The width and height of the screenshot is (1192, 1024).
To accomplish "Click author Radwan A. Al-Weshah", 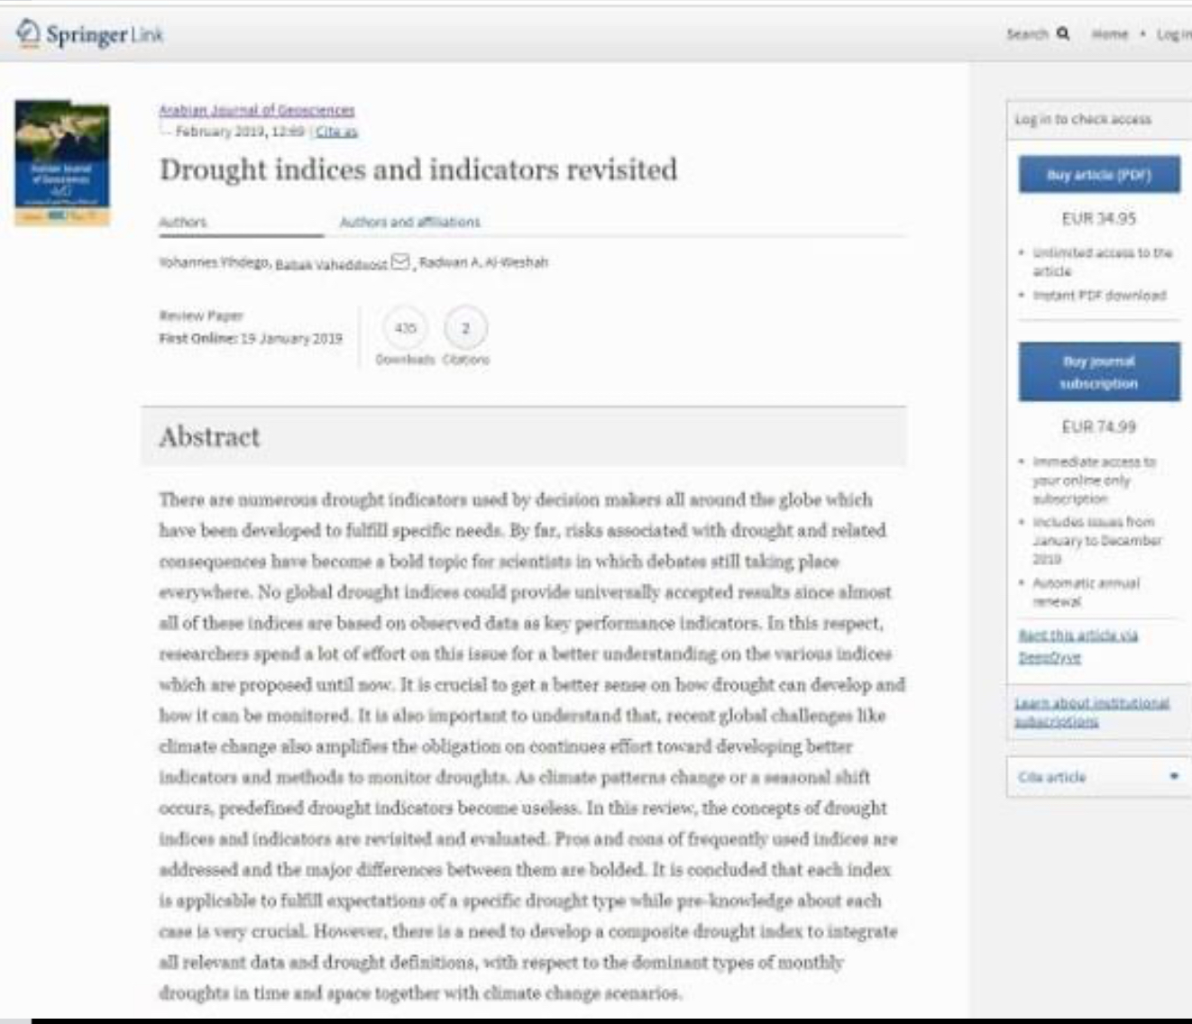I will tap(483, 262).
